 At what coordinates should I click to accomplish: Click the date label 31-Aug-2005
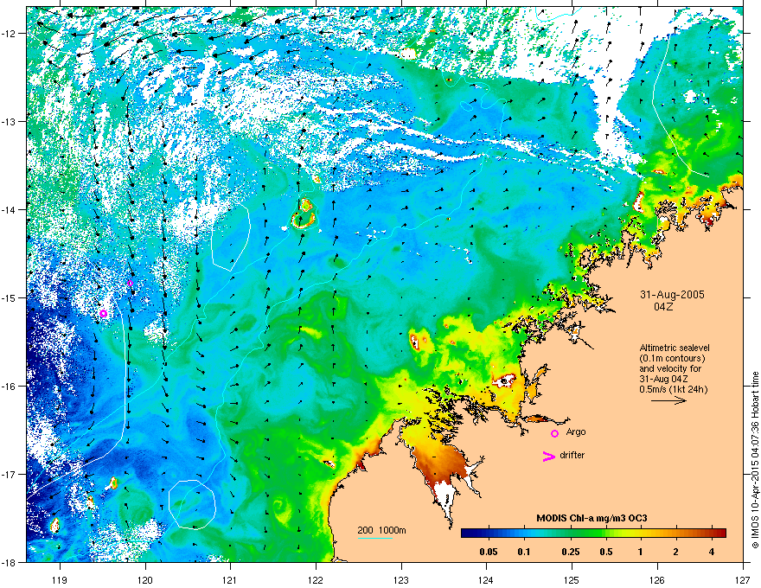coord(672,295)
